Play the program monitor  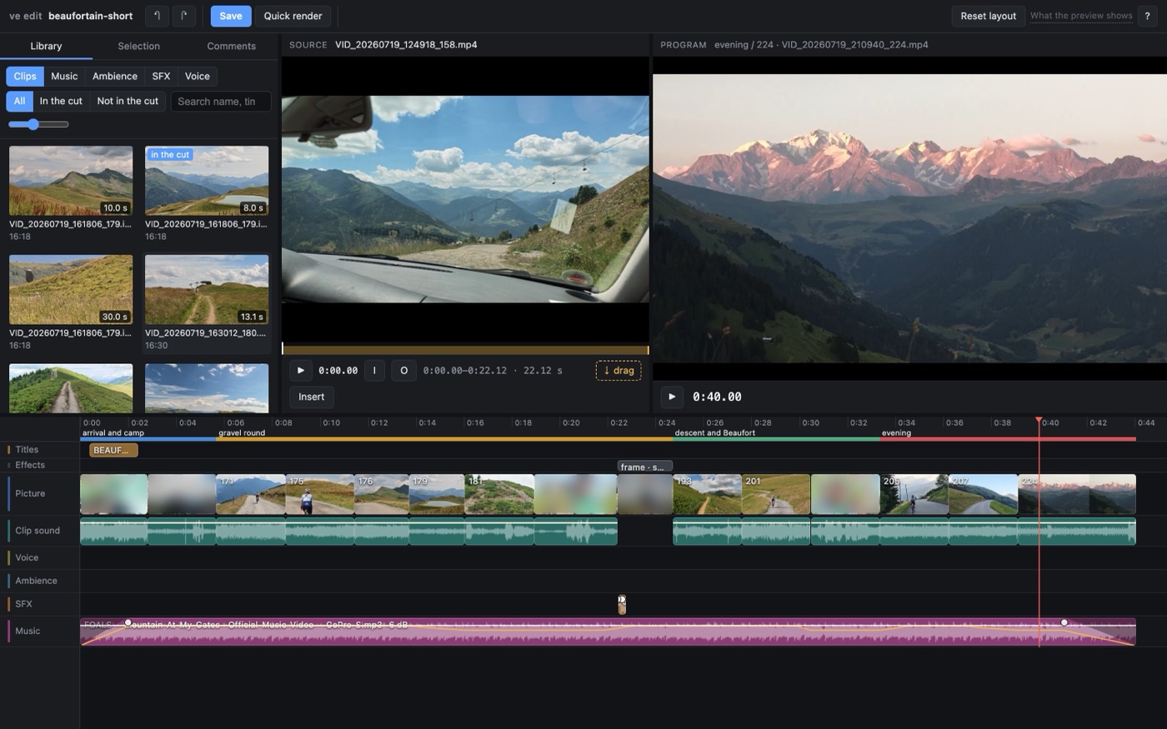coord(672,397)
